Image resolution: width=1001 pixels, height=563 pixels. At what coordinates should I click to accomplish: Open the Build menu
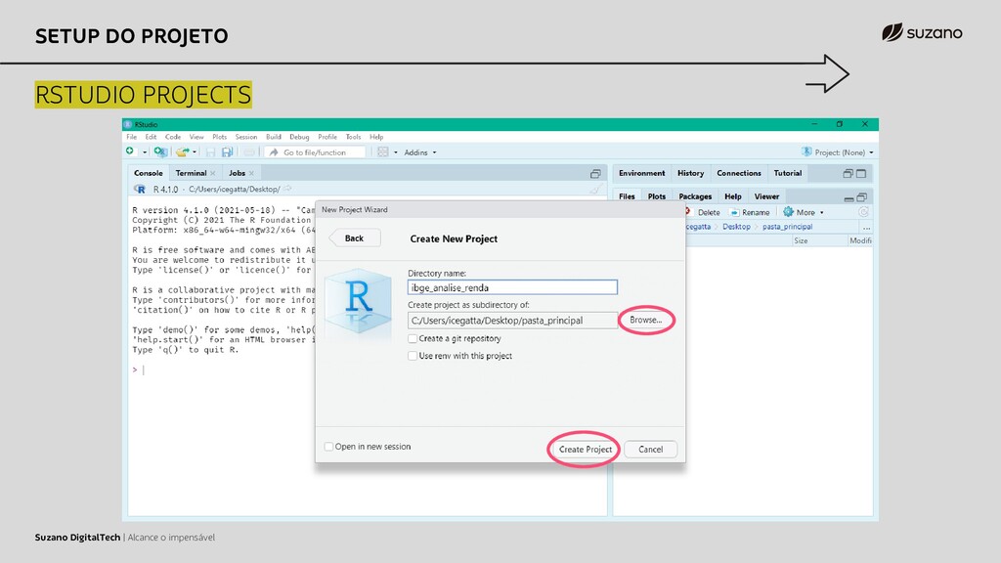(x=274, y=137)
